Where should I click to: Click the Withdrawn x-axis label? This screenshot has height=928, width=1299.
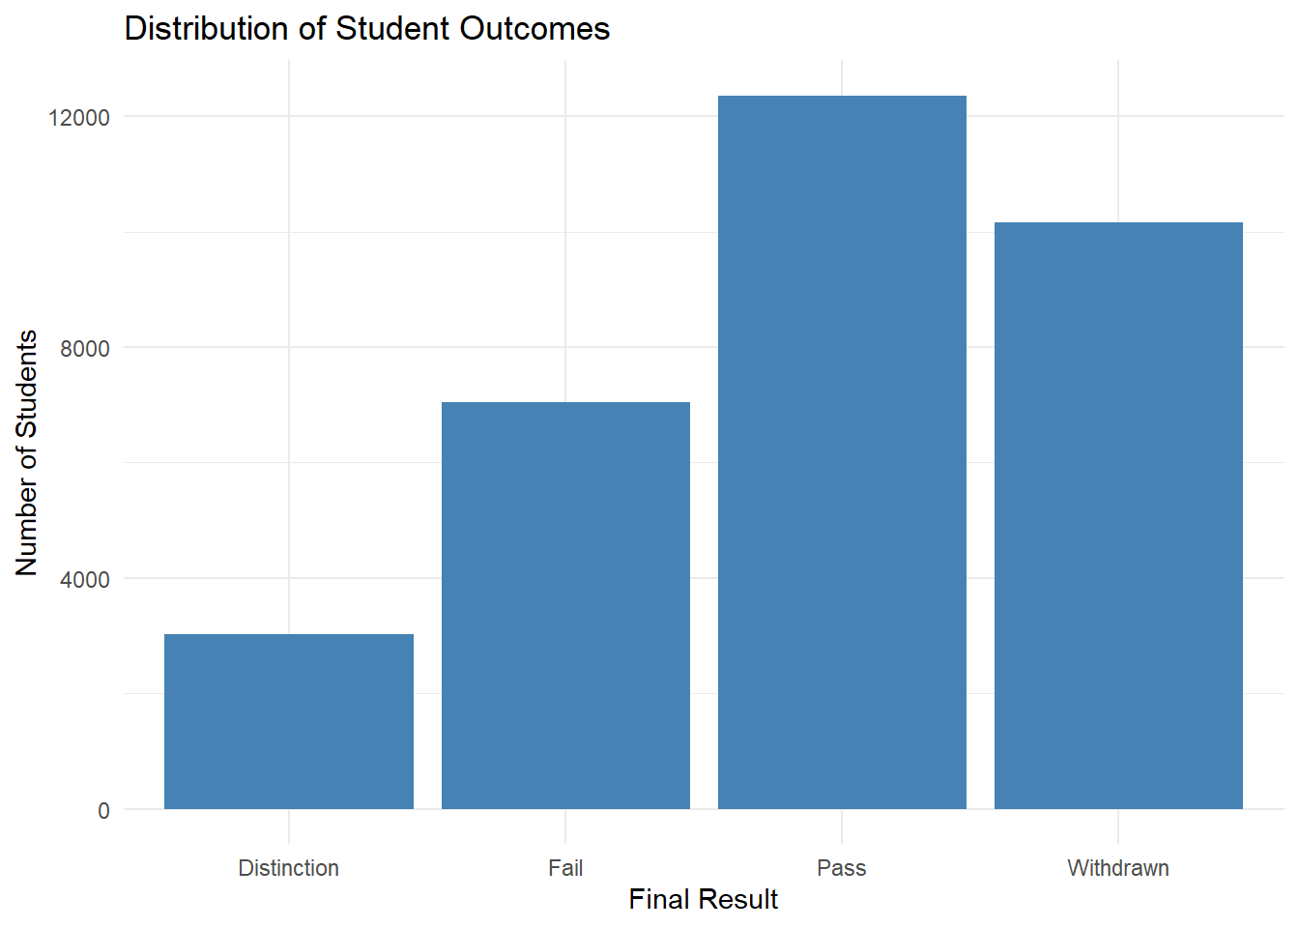point(1118,868)
